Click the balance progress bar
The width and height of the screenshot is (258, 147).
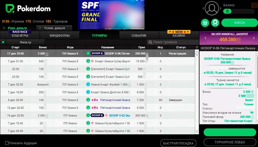coord(239,11)
